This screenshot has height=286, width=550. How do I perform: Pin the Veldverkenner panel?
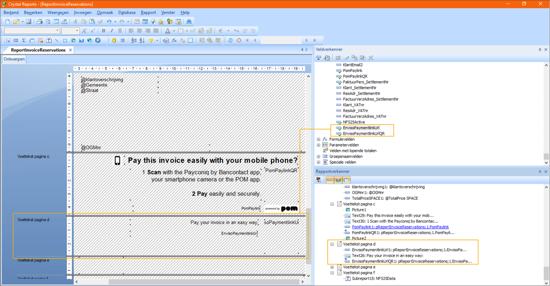(x=540, y=49)
